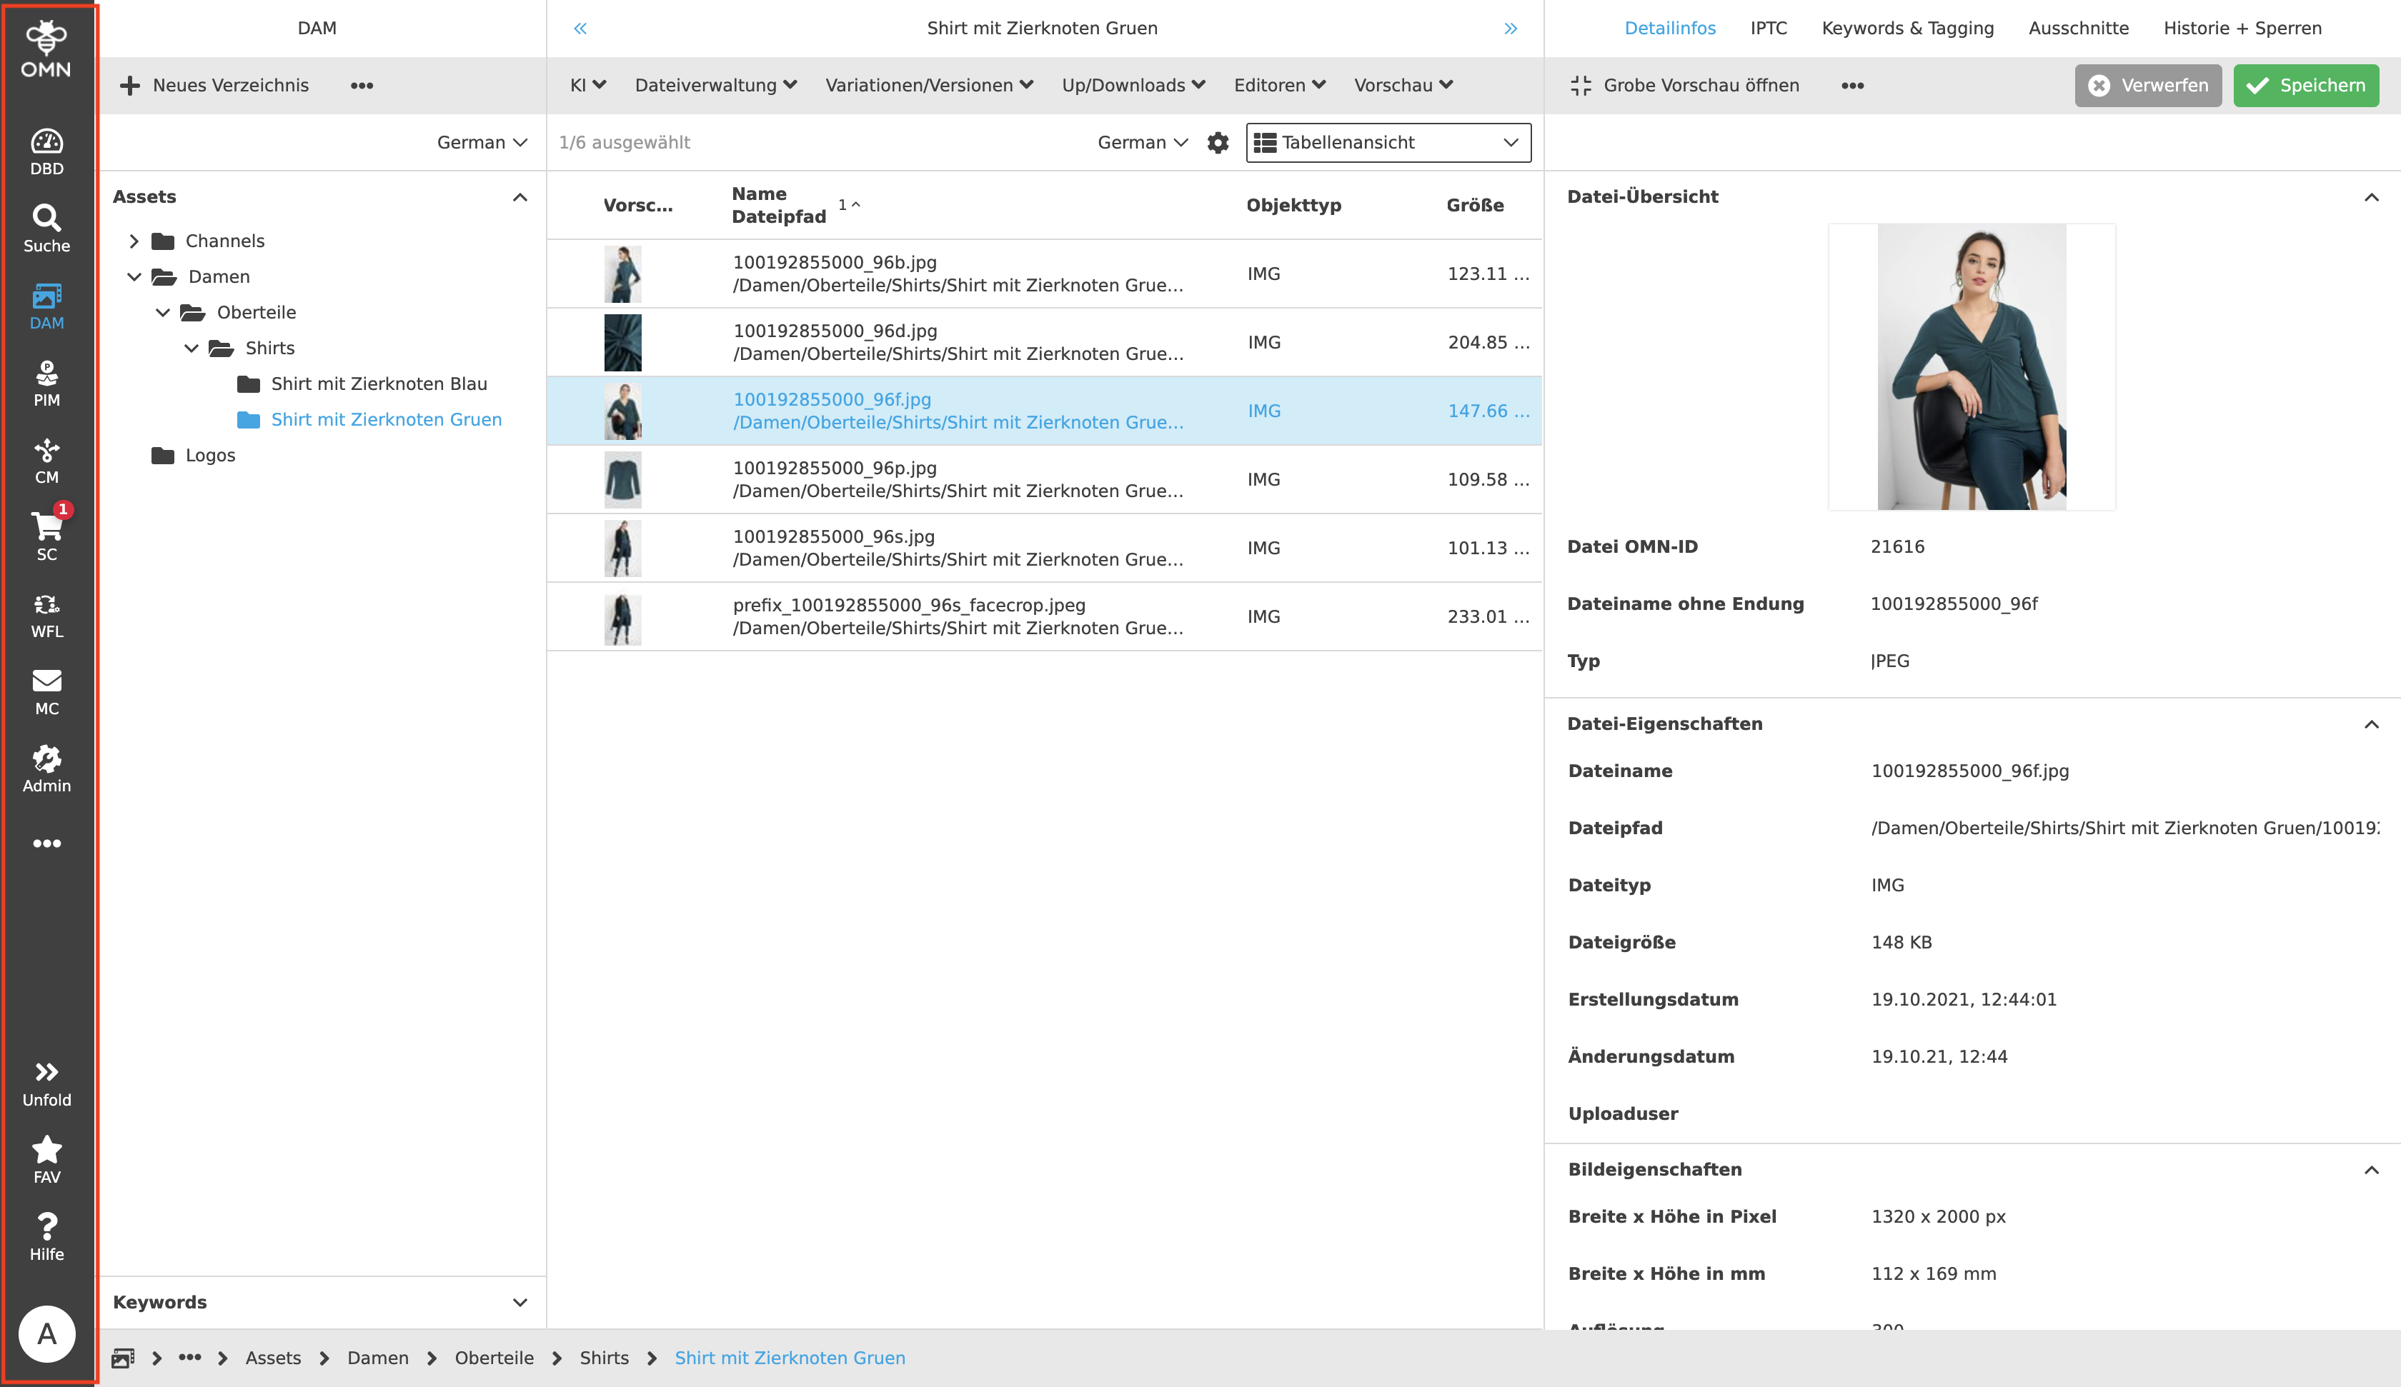Switch to the IPTC tab
Viewport: 2401px width, 1387px height.
[x=1769, y=28]
